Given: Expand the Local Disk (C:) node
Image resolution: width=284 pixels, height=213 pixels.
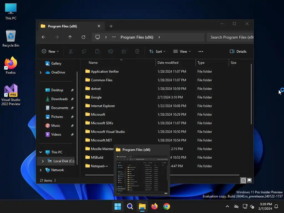Looking at the screenshot, I should [43, 161].
